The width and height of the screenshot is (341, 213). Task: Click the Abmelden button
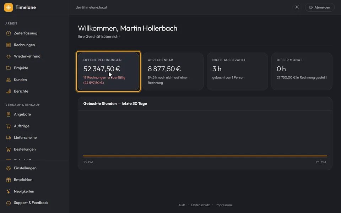[x=320, y=7]
